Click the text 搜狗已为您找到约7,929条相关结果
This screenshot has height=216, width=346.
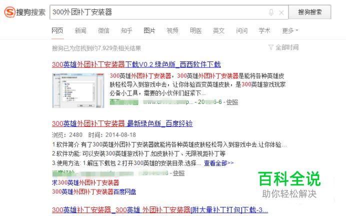tap(96, 48)
